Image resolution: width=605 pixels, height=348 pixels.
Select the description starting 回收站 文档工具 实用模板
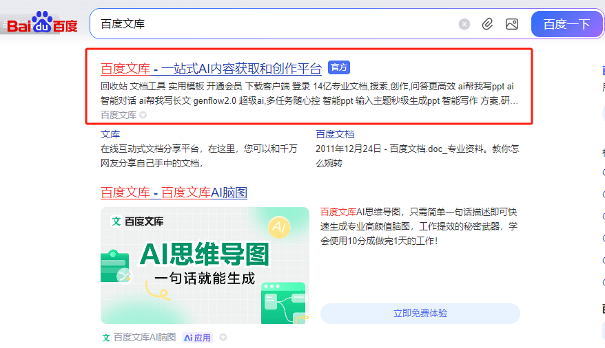click(x=309, y=94)
